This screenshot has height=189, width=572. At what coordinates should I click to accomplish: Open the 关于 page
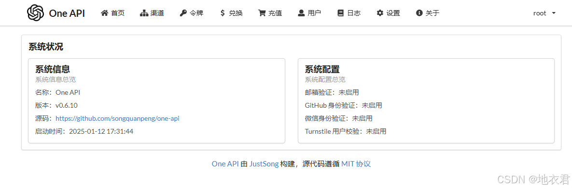pyautogui.click(x=428, y=13)
